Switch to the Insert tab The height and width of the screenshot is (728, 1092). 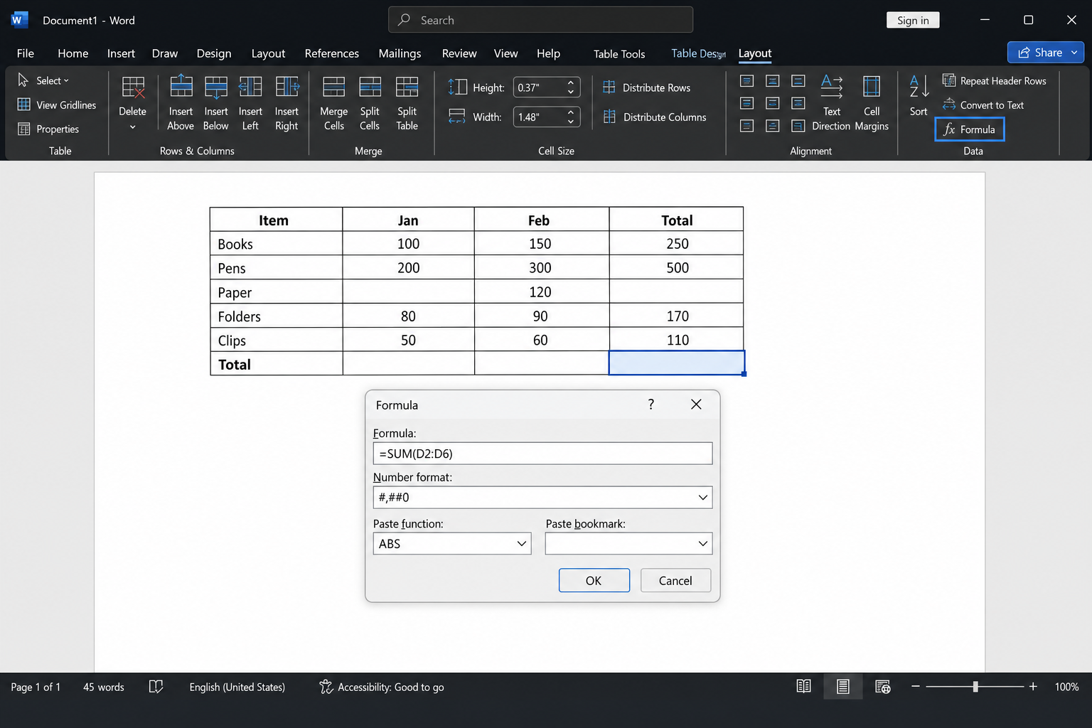pyautogui.click(x=121, y=53)
